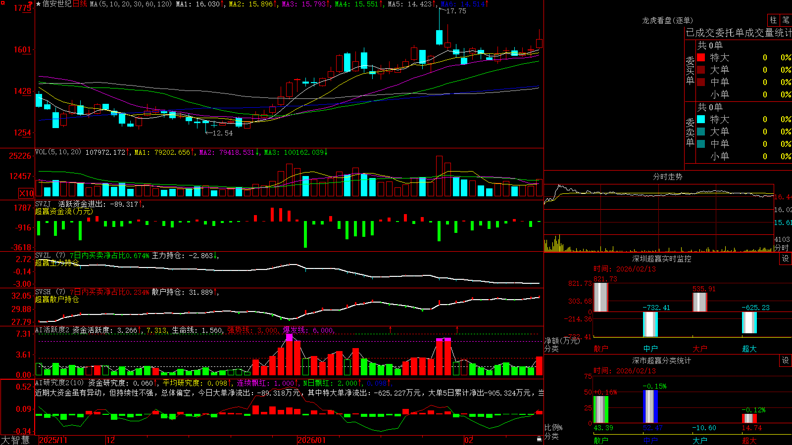
Task: Click cyan 特大 swatch in 委卖单
Action: click(701, 119)
